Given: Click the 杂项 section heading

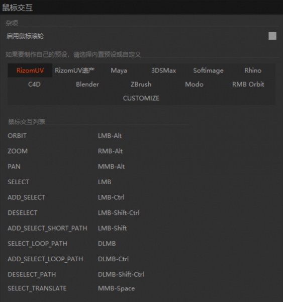Looking at the screenshot, I should (x=12, y=23).
